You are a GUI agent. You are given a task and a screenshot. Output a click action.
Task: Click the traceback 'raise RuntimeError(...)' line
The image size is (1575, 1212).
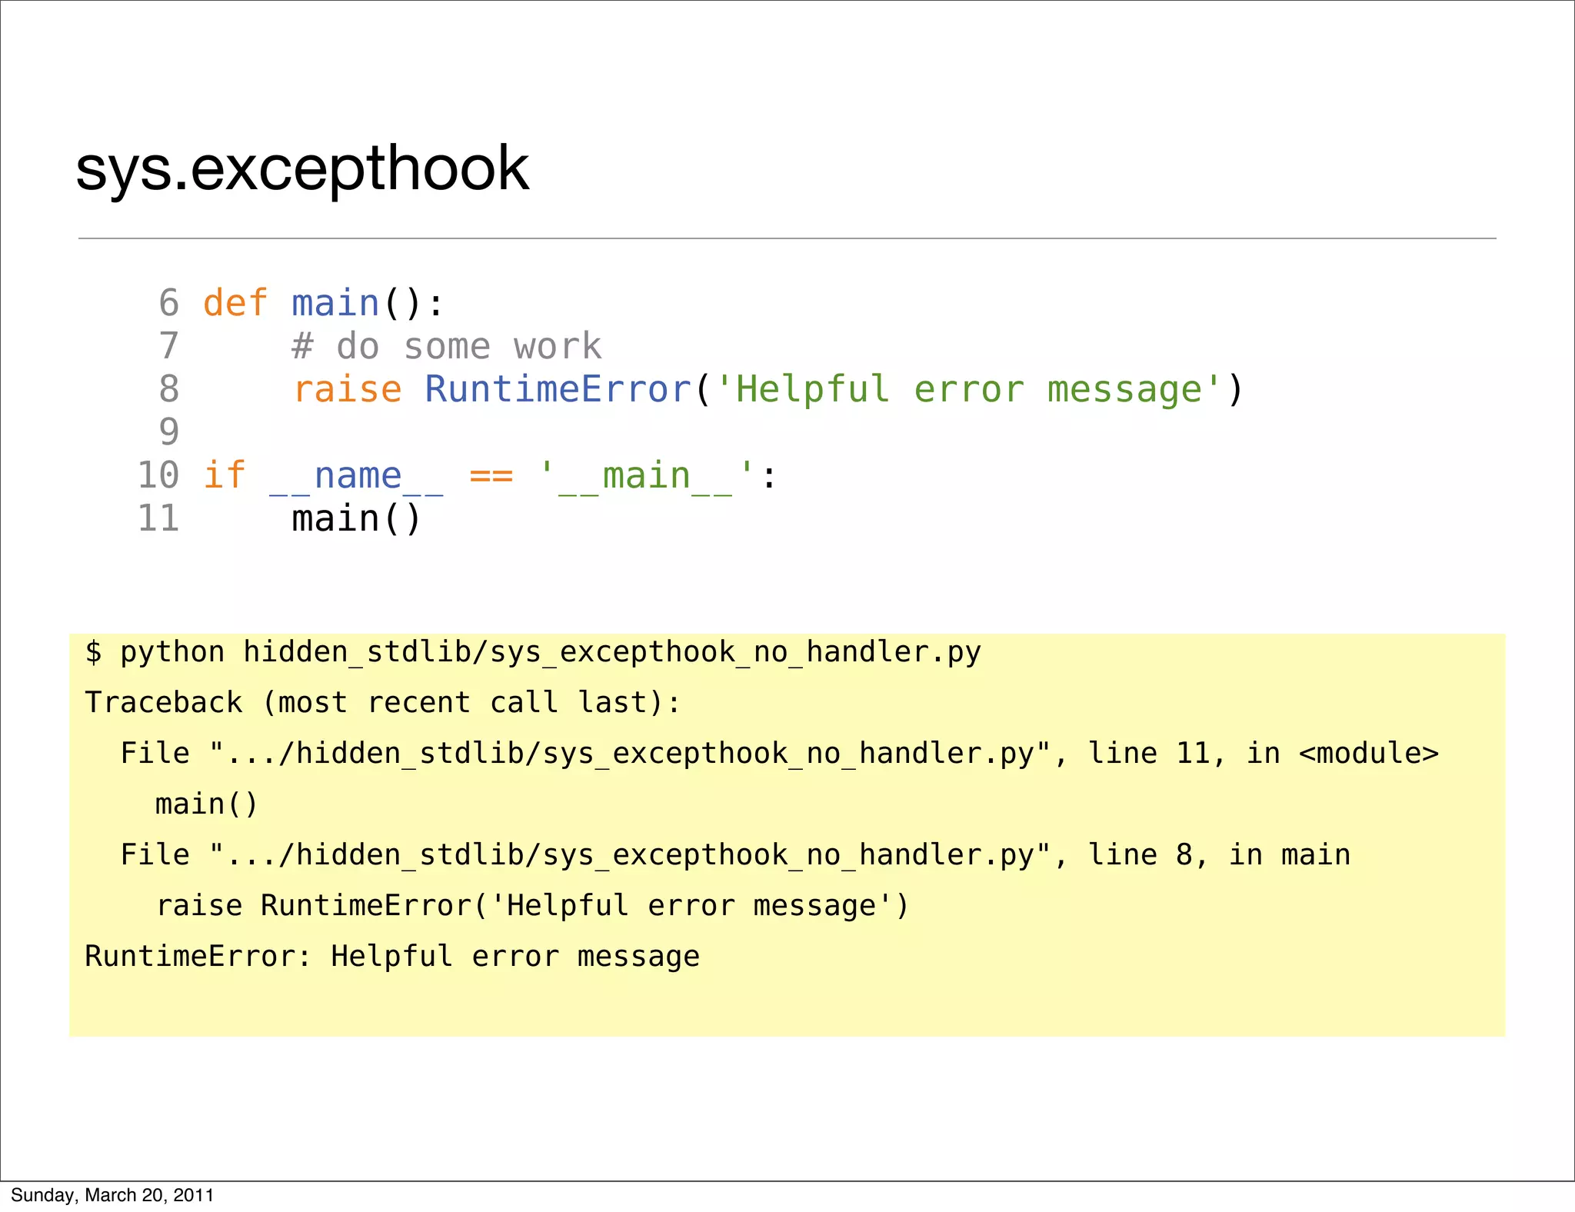pos(532,906)
